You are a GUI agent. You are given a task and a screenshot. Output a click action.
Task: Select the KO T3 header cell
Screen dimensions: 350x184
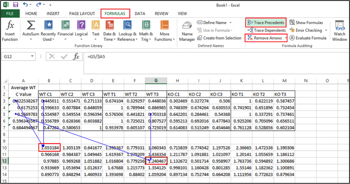tap(285, 94)
